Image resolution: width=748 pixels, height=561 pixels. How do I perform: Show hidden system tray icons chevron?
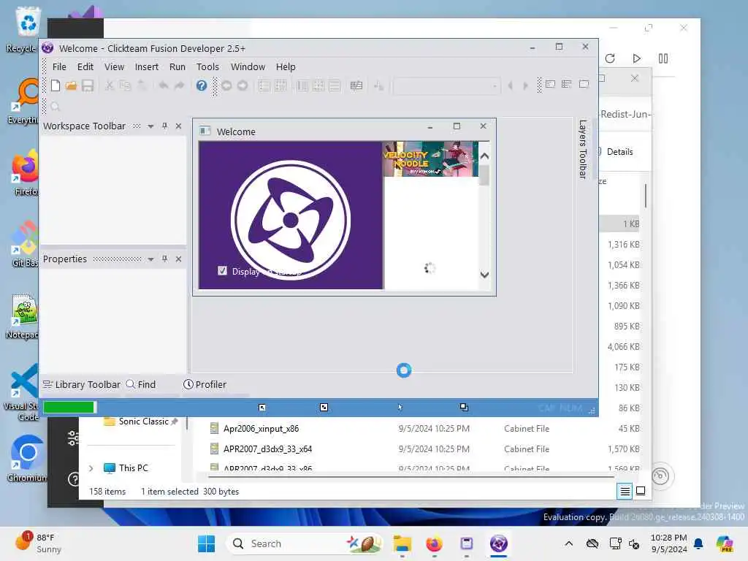click(x=568, y=543)
